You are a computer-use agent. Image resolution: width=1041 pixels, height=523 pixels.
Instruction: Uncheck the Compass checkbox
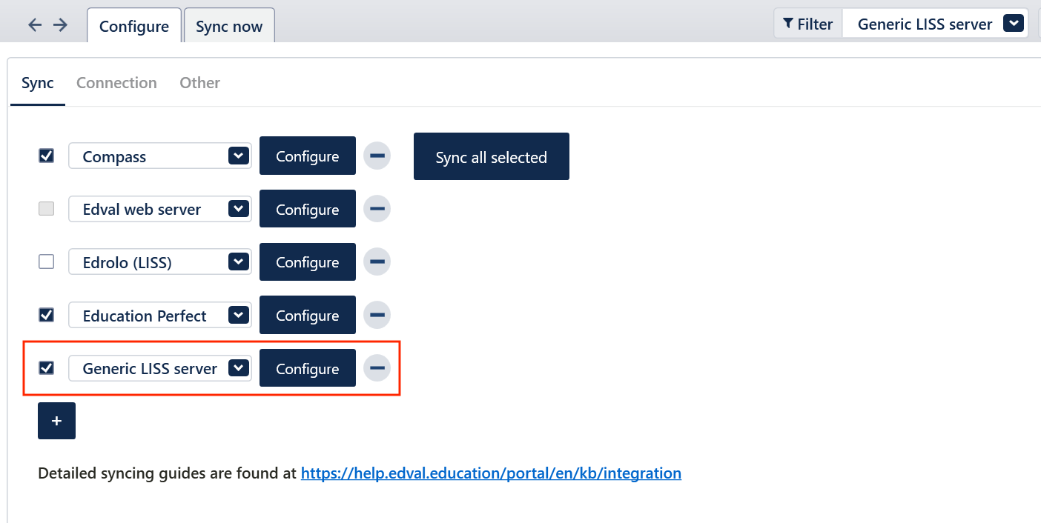(46, 156)
